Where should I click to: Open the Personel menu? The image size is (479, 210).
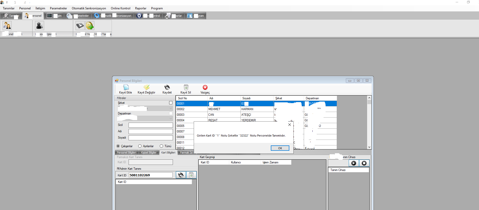25,8
